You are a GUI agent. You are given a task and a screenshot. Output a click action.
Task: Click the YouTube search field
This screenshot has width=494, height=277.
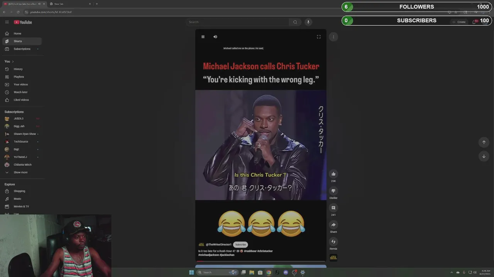(x=237, y=22)
